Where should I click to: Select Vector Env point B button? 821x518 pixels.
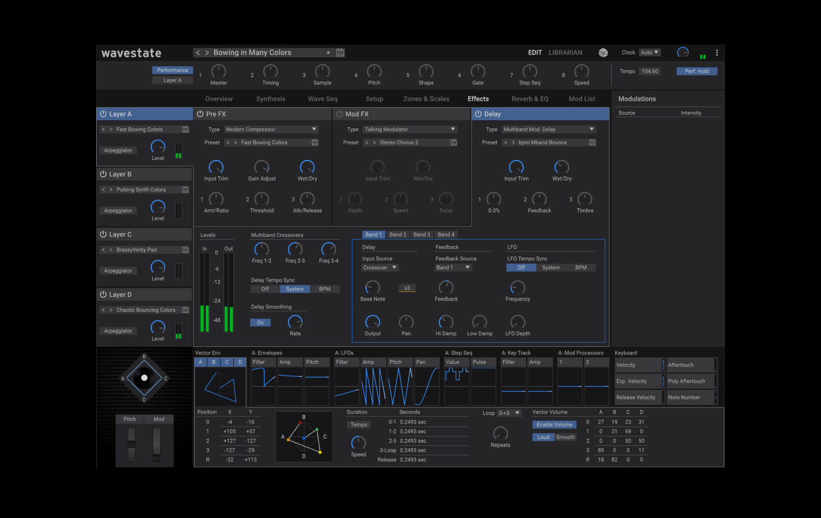[x=213, y=362]
